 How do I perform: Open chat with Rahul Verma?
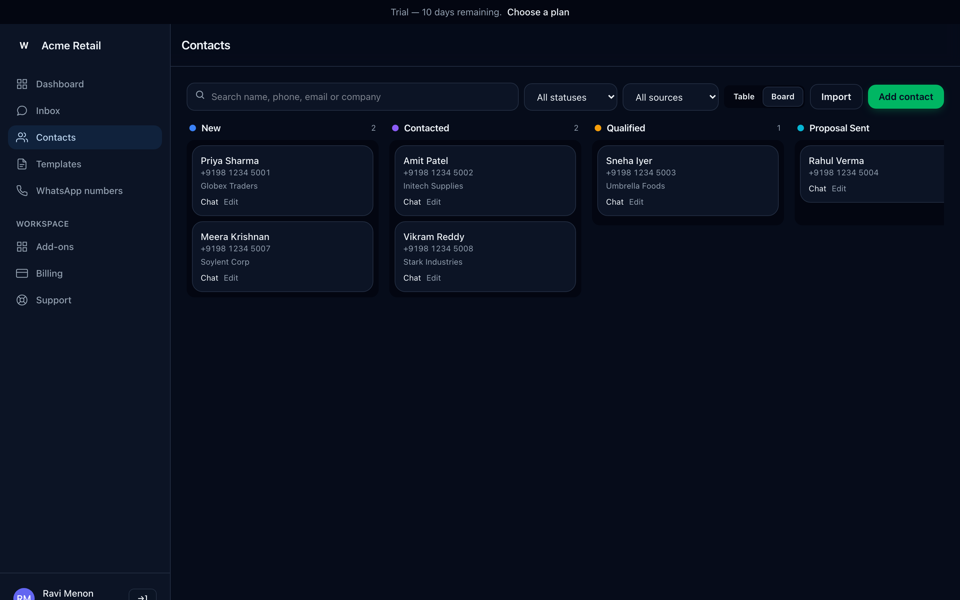[x=817, y=189]
